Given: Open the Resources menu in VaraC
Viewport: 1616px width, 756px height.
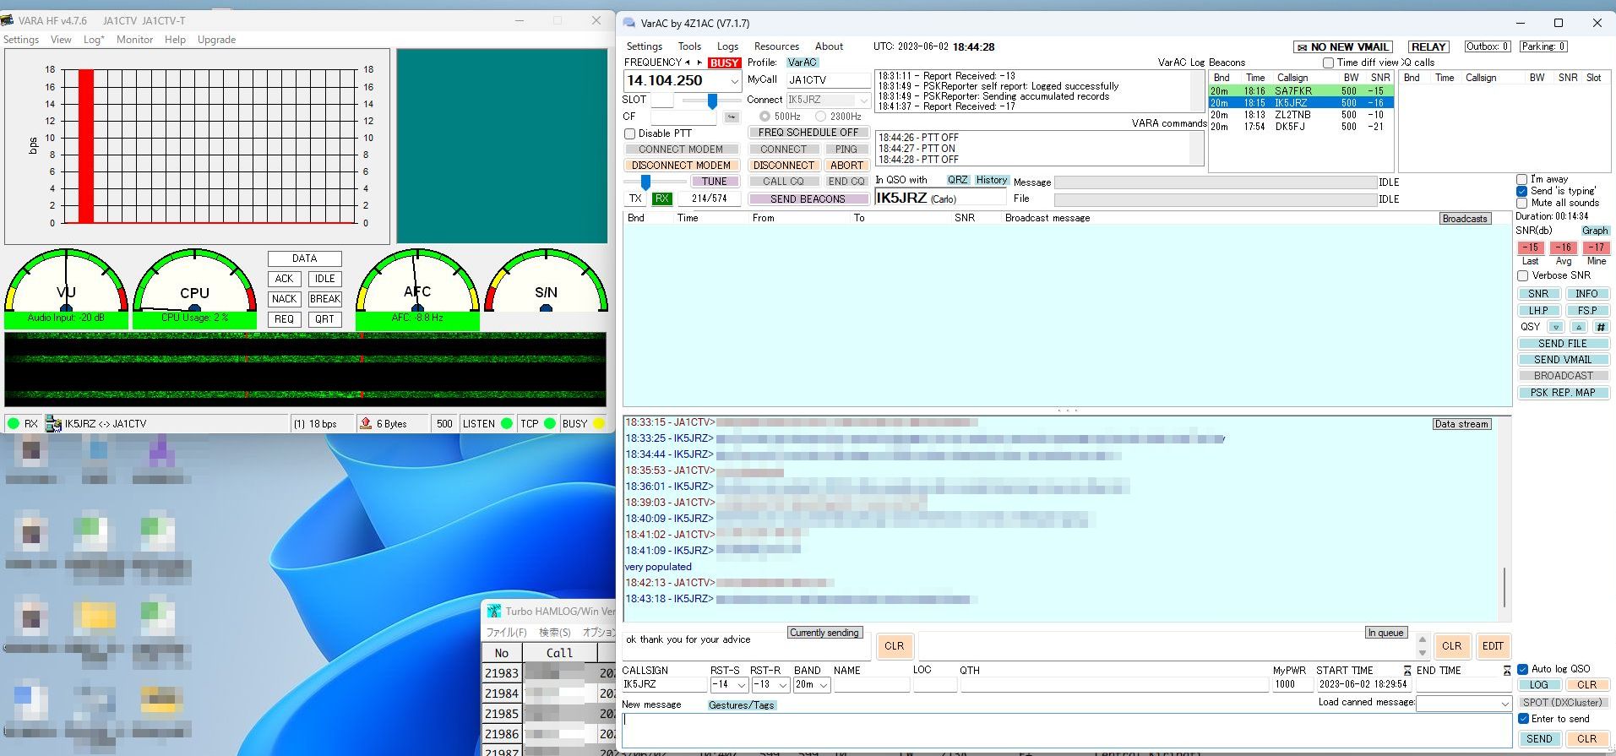Looking at the screenshot, I should (x=776, y=46).
